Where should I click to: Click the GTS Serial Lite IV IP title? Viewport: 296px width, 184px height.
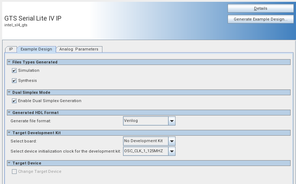point(33,18)
